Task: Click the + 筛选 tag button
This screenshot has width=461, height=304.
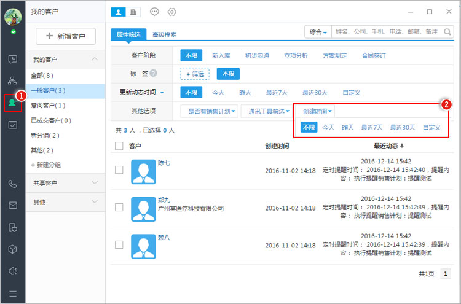Action: [x=195, y=74]
